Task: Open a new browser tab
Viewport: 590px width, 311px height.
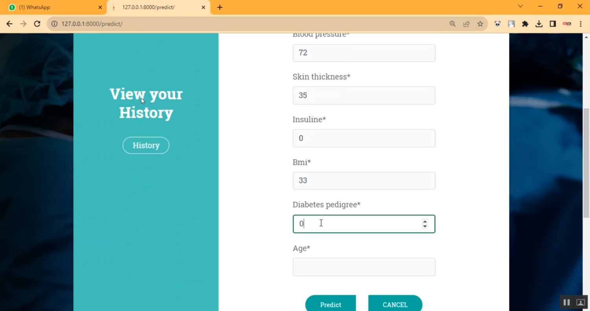Action: coord(220,7)
